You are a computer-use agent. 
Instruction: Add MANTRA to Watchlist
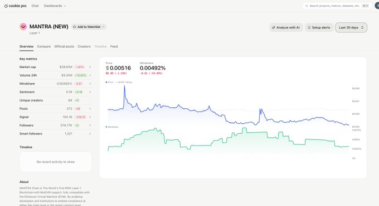tap(89, 27)
